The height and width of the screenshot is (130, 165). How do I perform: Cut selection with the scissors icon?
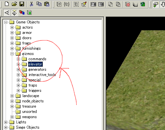pyautogui.click(x=31, y=4)
